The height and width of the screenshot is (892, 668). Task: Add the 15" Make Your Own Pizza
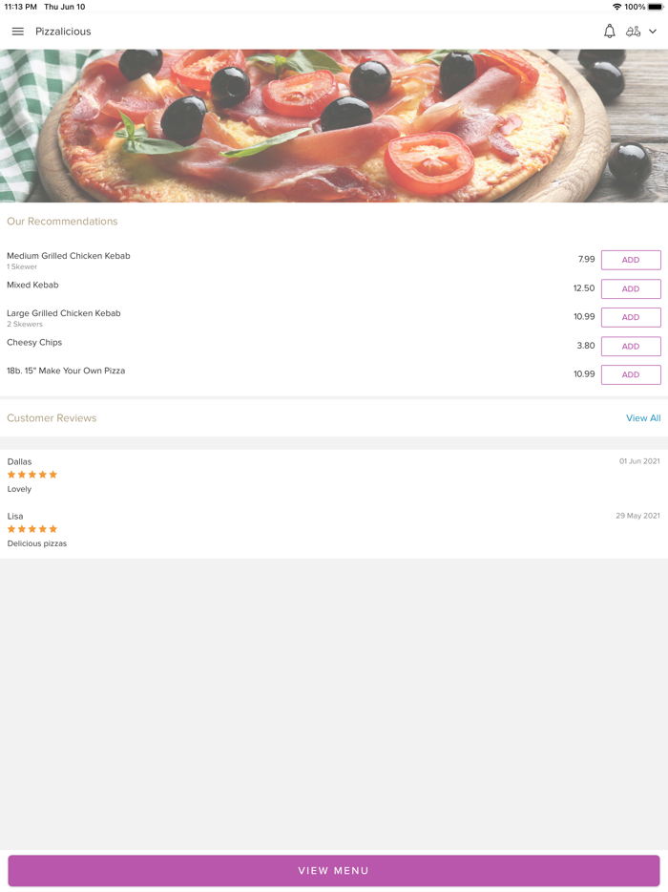pos(630,374)
